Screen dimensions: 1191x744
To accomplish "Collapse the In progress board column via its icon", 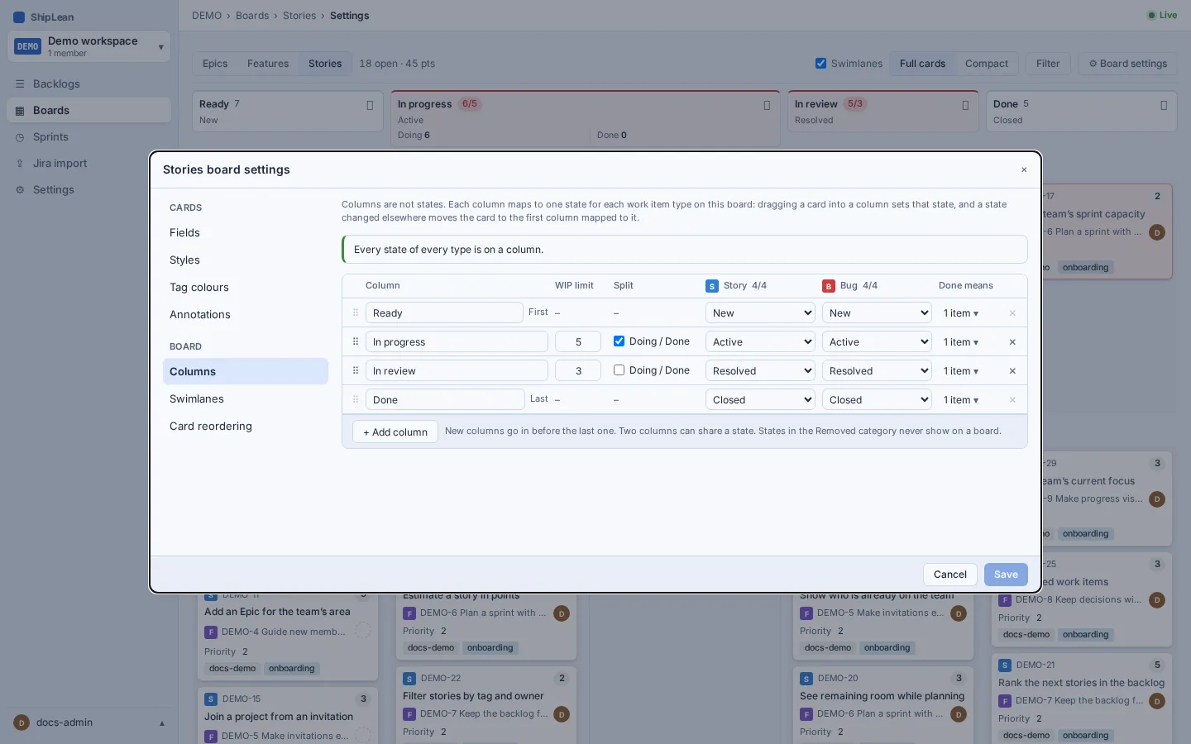I will click(767, 105).
